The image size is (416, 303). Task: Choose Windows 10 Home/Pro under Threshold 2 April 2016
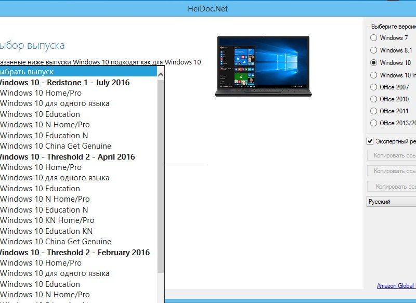click(79, 167)
